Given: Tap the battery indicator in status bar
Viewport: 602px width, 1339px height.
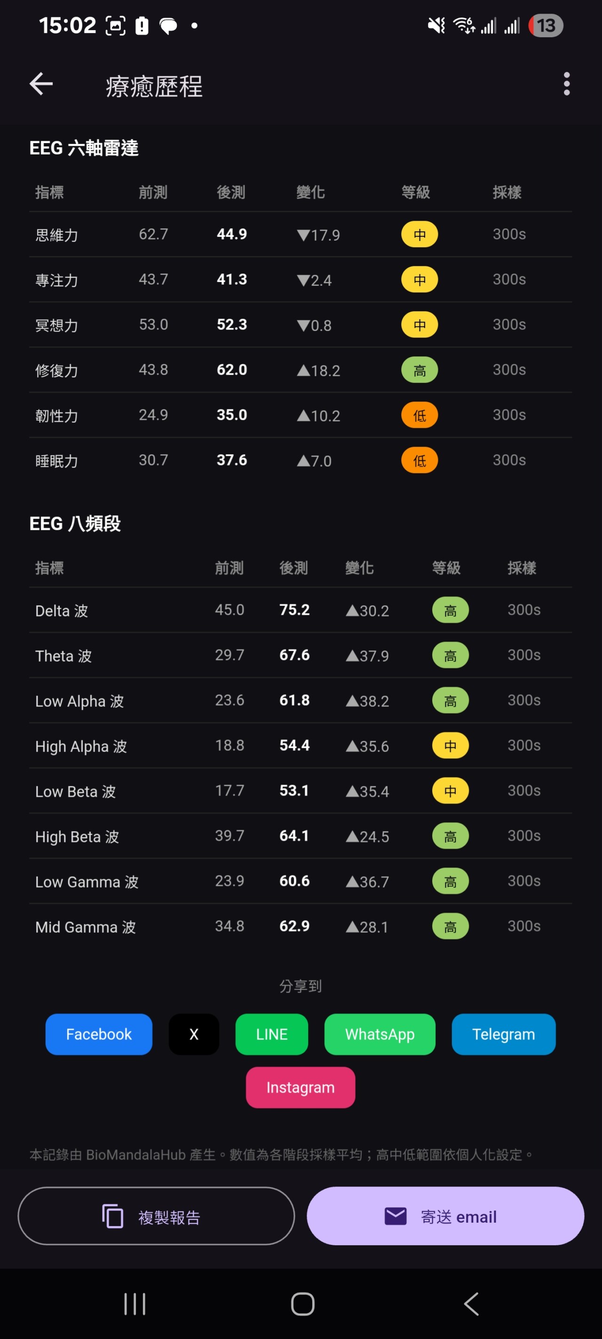Looking at the screenshot, I should point(546,25).
